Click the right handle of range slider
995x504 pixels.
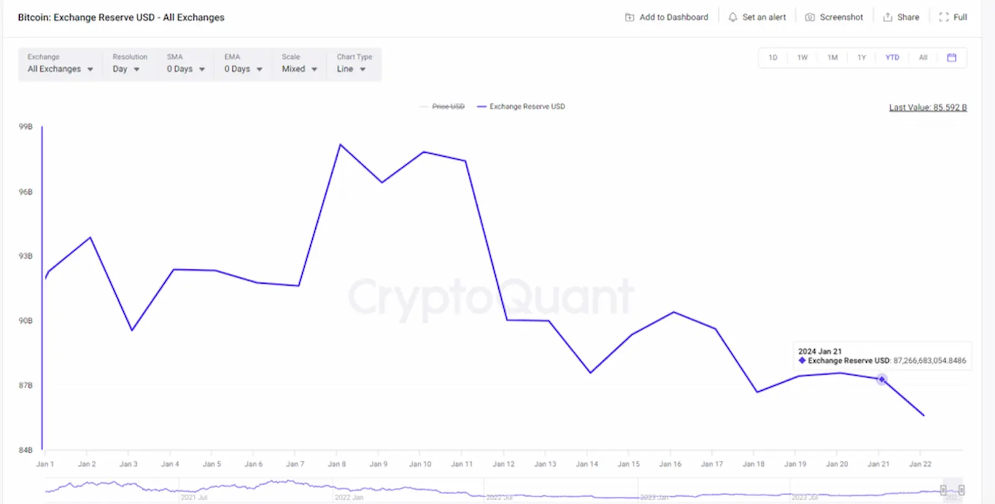click(961, 490)
